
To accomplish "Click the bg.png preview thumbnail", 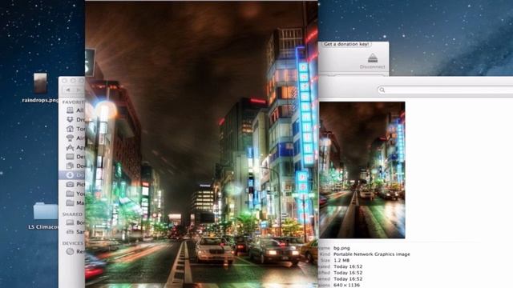I will coord(362,170).
